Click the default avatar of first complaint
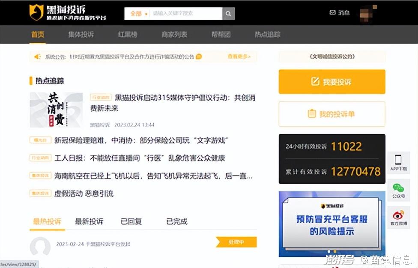 click(x=40, y=247)
